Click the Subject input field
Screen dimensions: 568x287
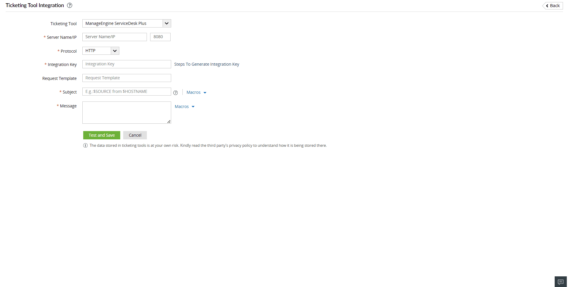pyautogui.click(x=126, y=91)
